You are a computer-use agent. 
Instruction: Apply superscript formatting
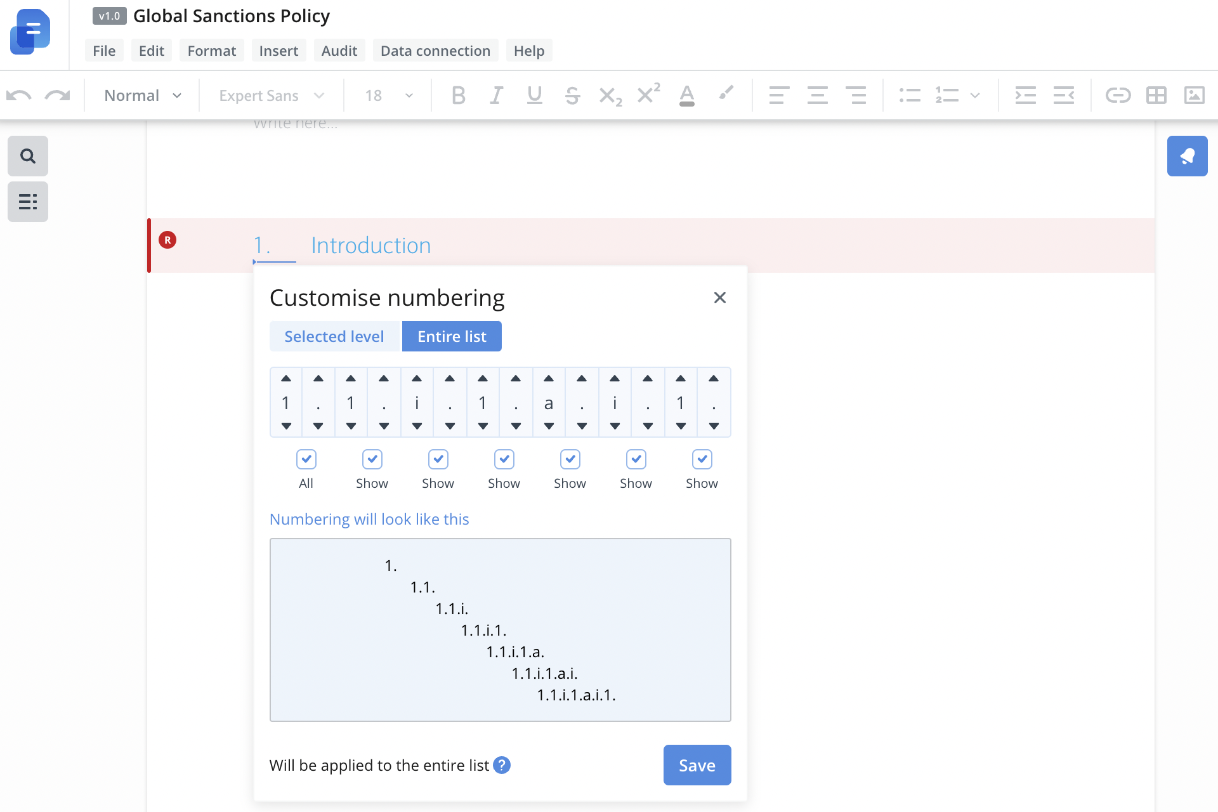[x=648, y=94]
